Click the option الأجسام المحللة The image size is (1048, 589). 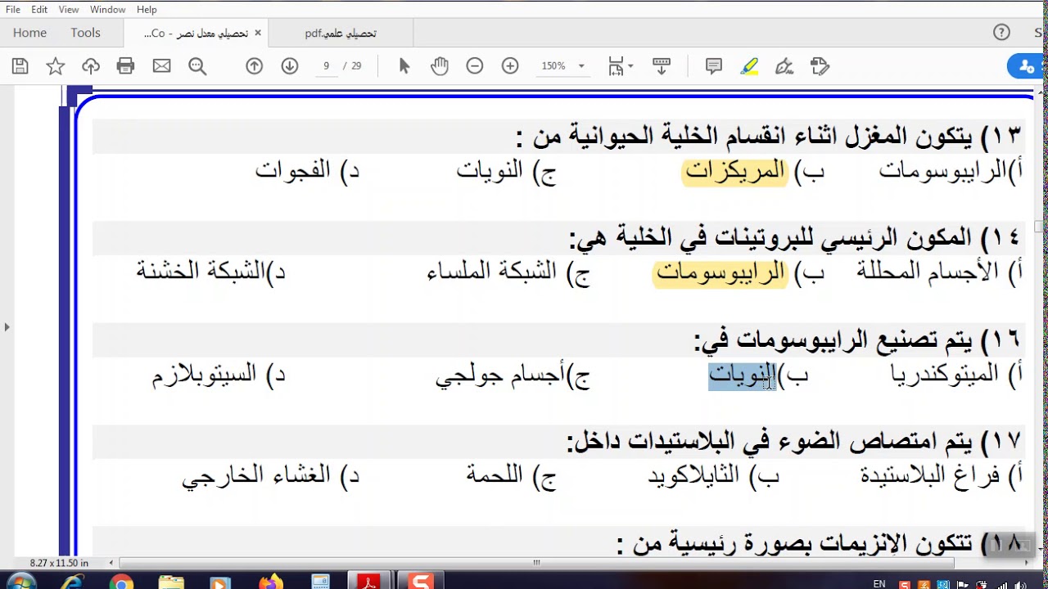point(928,272)
